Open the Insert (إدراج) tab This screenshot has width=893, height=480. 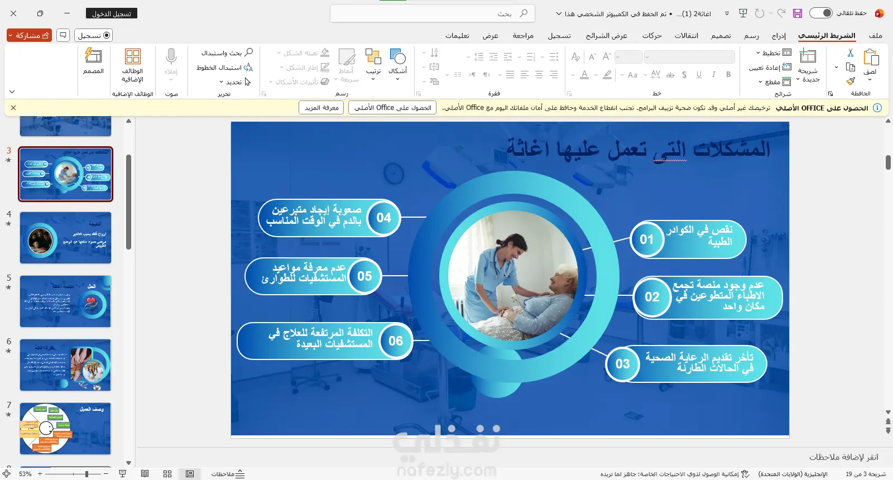point(779,36)
